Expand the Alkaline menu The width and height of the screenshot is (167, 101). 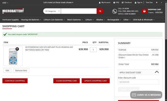[100, 20]
